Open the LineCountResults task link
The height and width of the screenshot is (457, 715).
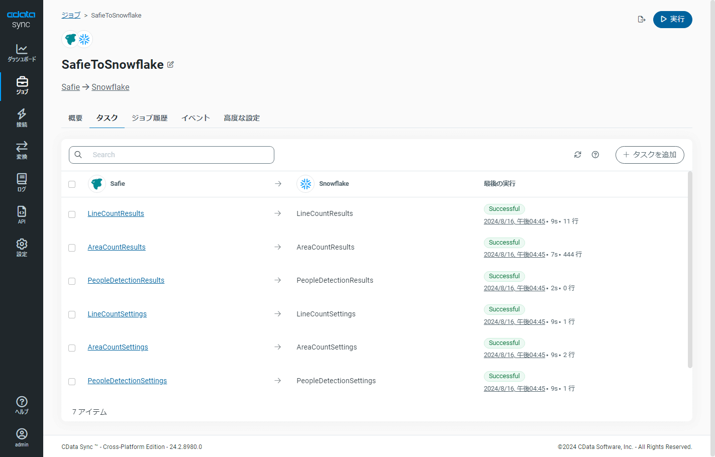116,213
